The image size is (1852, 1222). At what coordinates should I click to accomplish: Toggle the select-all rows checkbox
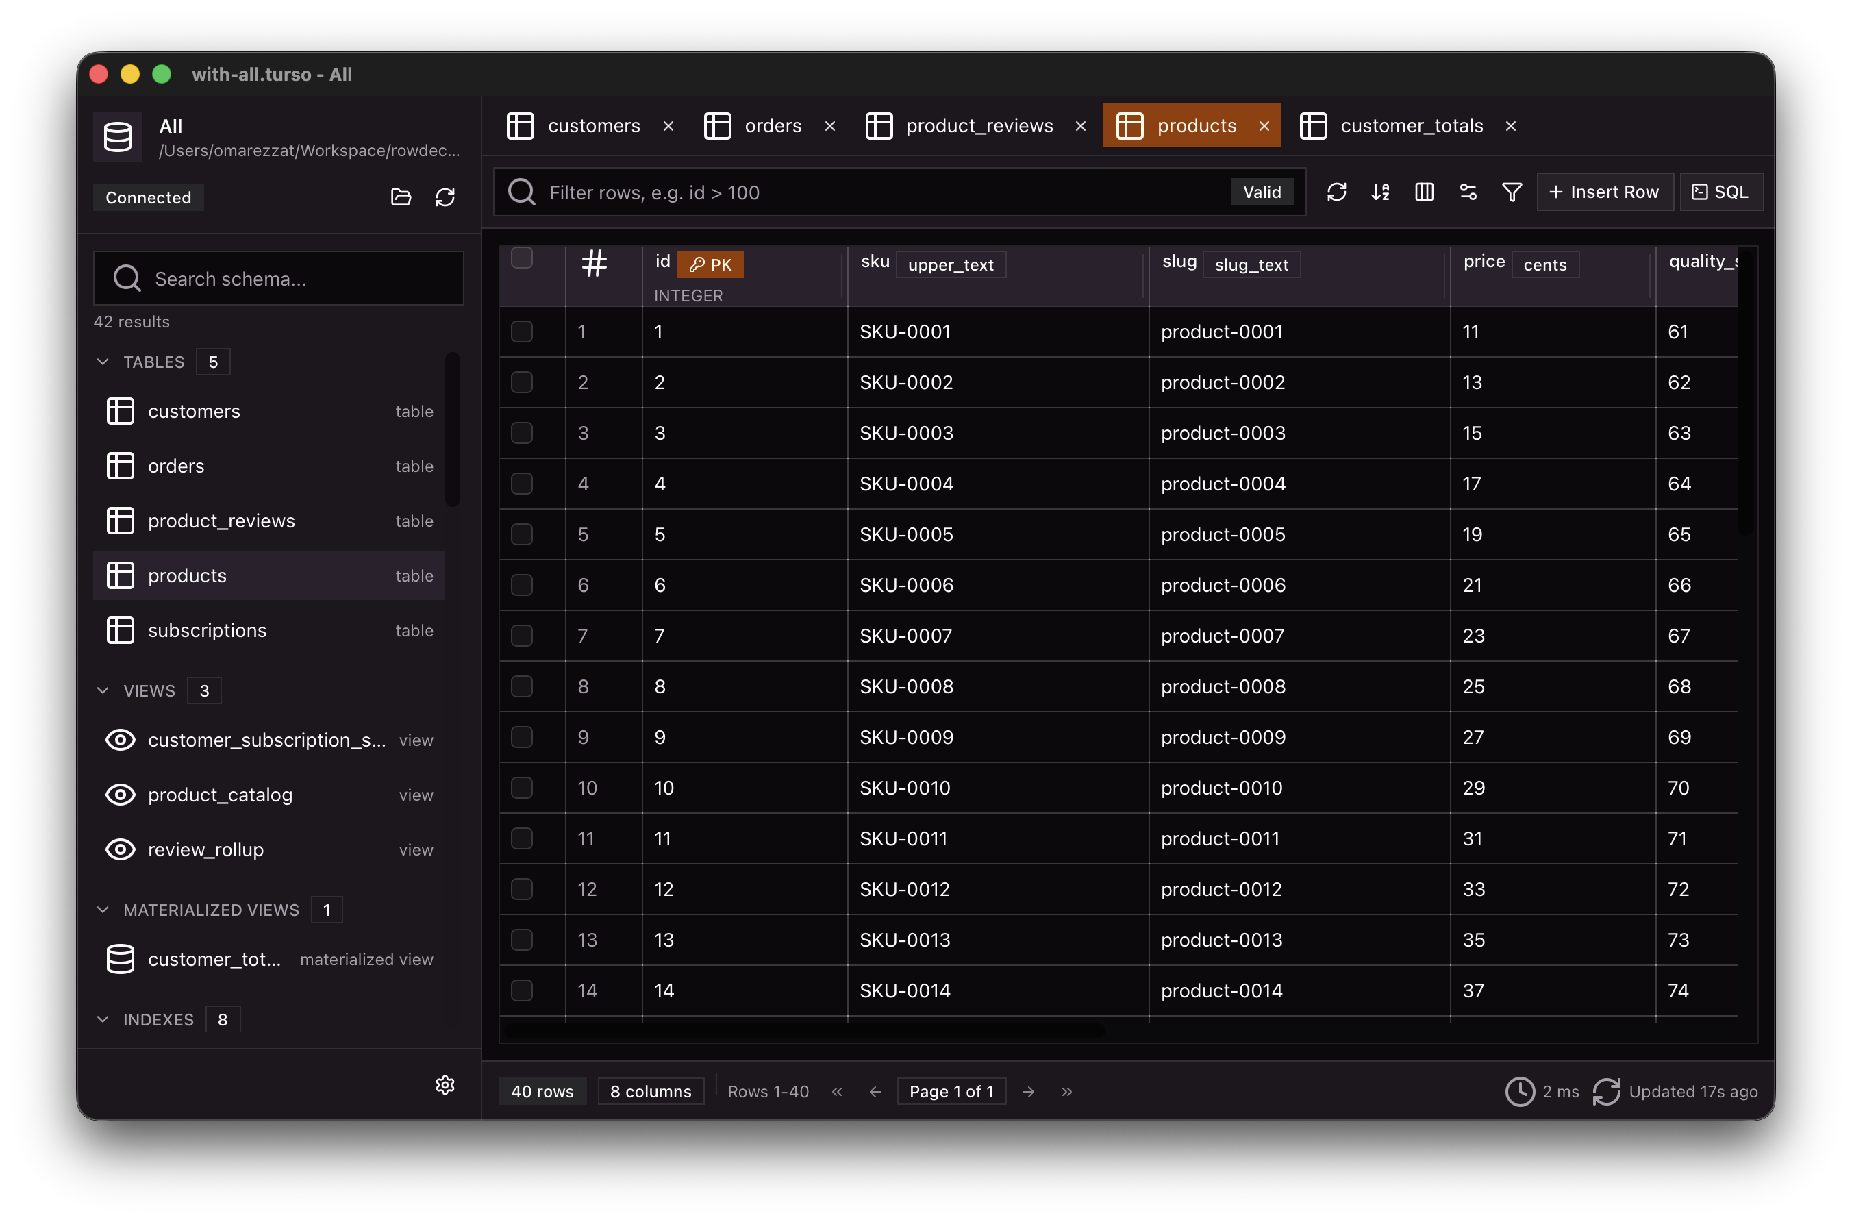521,258
